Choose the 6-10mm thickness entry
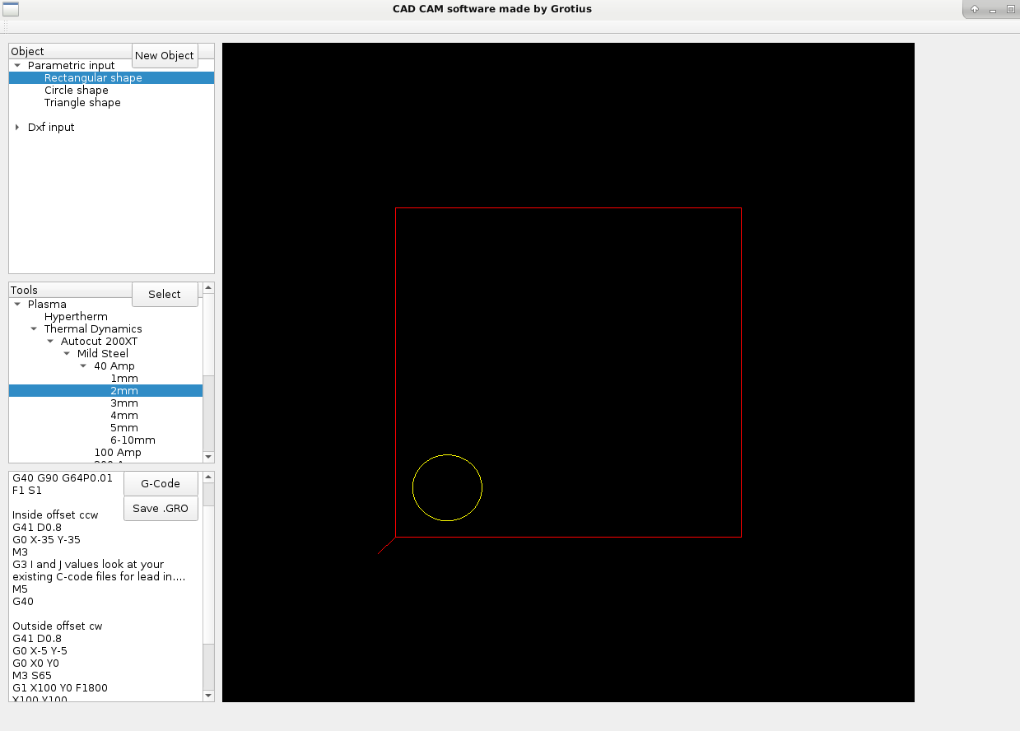 133,440
